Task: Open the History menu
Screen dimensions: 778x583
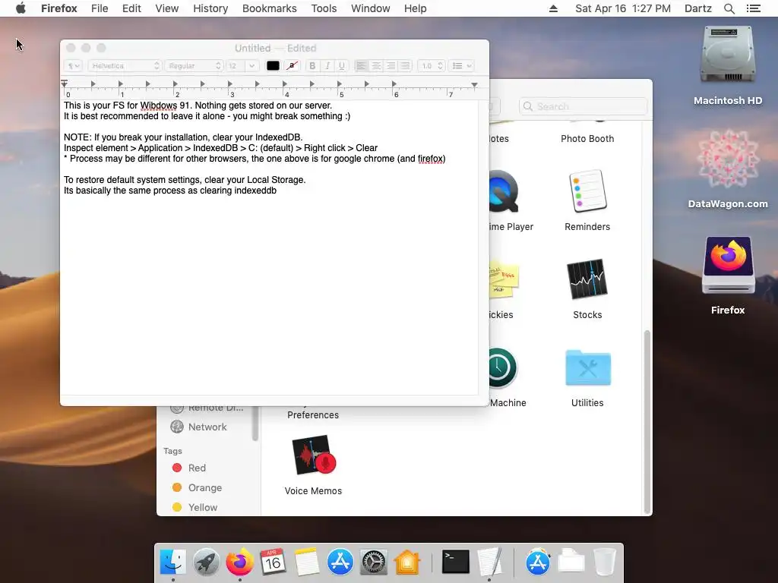Action: pos(210,8)
